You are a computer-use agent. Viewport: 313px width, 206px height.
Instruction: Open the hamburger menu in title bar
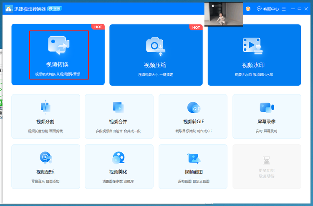[284, 9]
